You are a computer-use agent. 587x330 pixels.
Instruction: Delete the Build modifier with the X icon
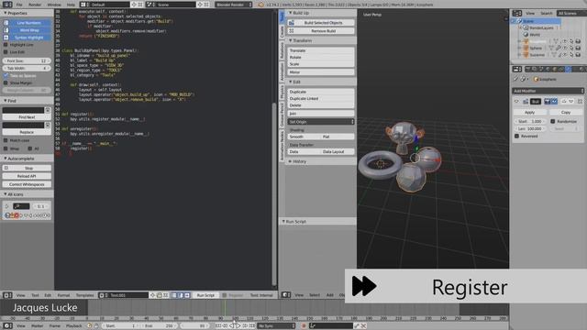tap(580, 102)
